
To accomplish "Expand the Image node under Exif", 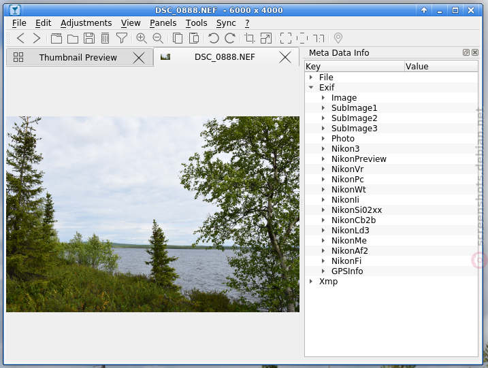I will pyautogui.click(x=323, y=98).
